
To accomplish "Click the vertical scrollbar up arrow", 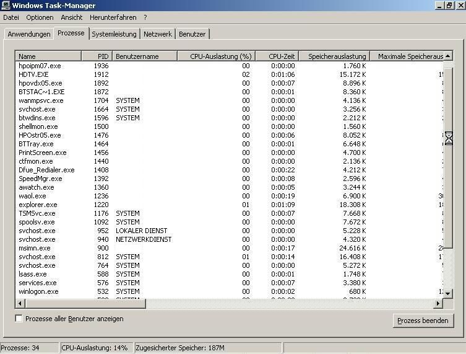I will [448, 56].
